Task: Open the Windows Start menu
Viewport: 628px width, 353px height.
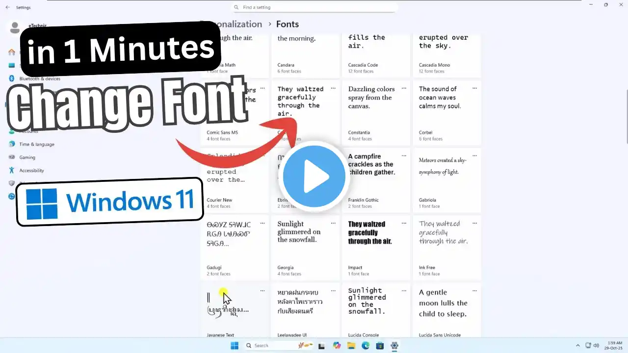Action: click(235, 346)
